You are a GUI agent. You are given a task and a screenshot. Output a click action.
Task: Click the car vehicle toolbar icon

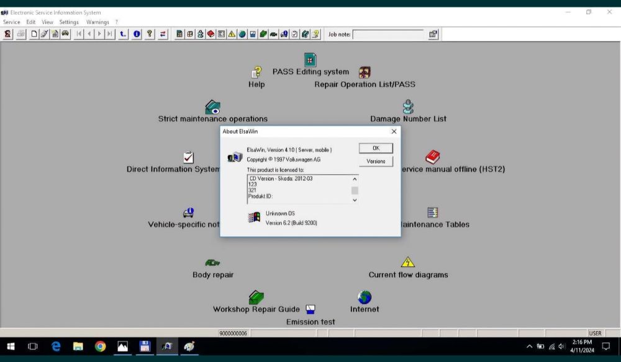coord(65,34)
